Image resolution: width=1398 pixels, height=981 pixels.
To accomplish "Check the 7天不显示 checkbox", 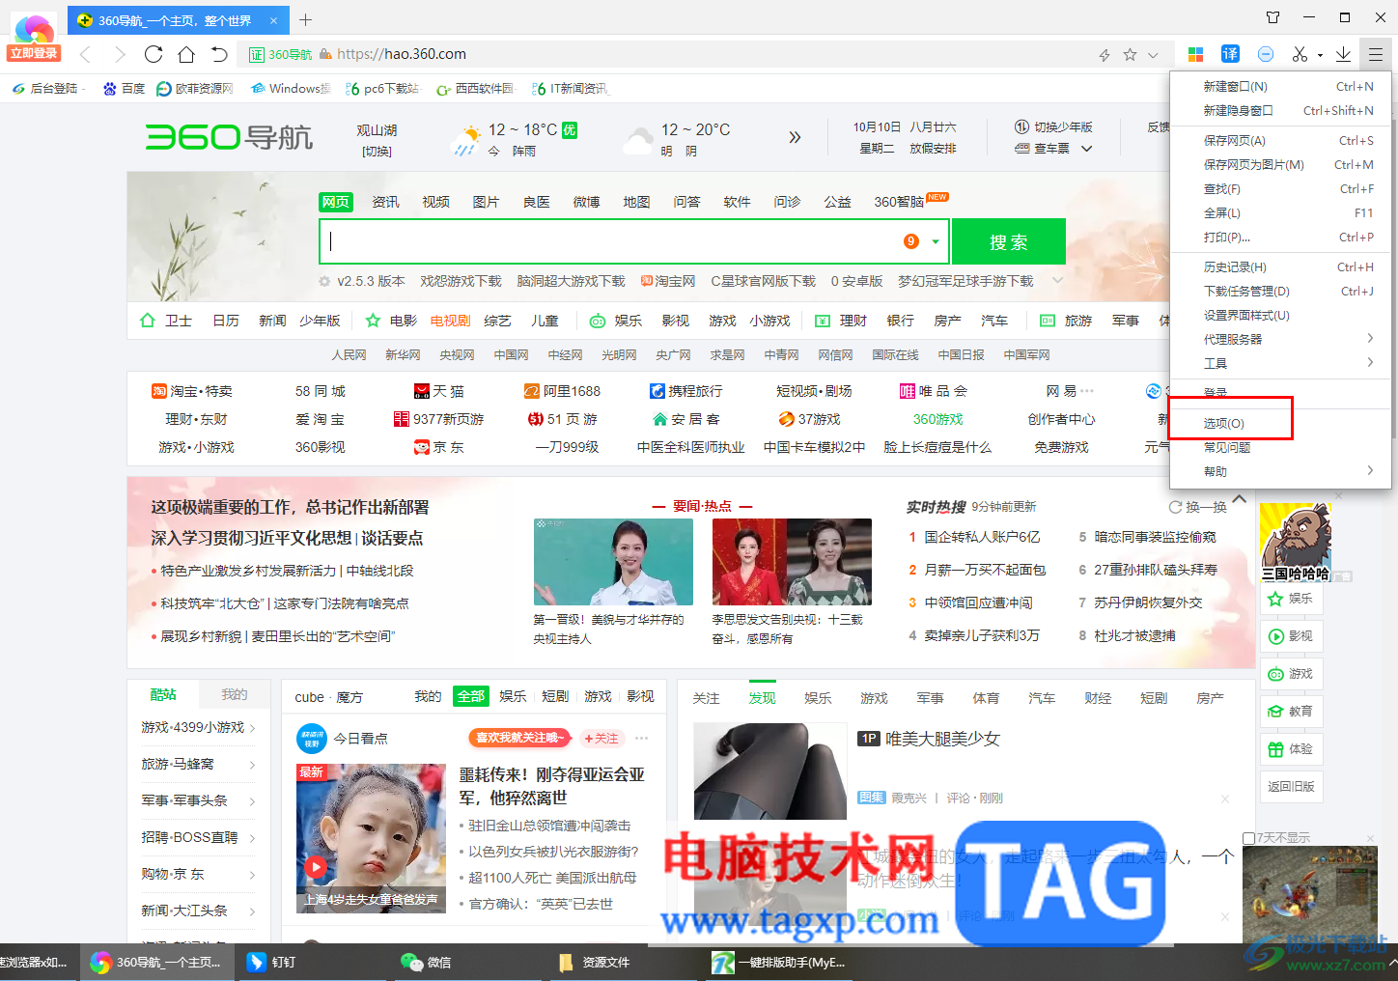I will (1249, 838).
